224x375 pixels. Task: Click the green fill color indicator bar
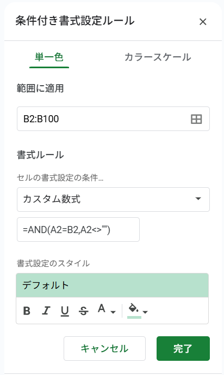134,317
